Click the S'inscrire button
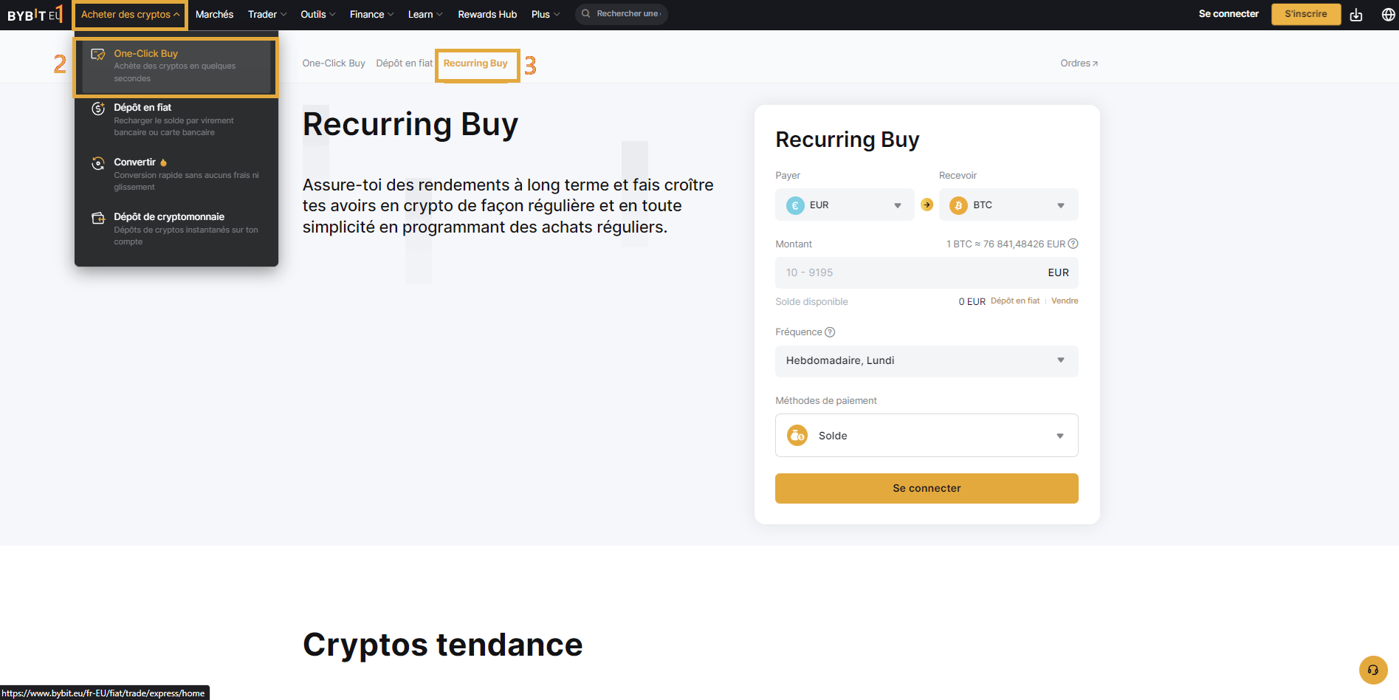The width and height of the screenshot is (1399, 700). coord(1305,13)
